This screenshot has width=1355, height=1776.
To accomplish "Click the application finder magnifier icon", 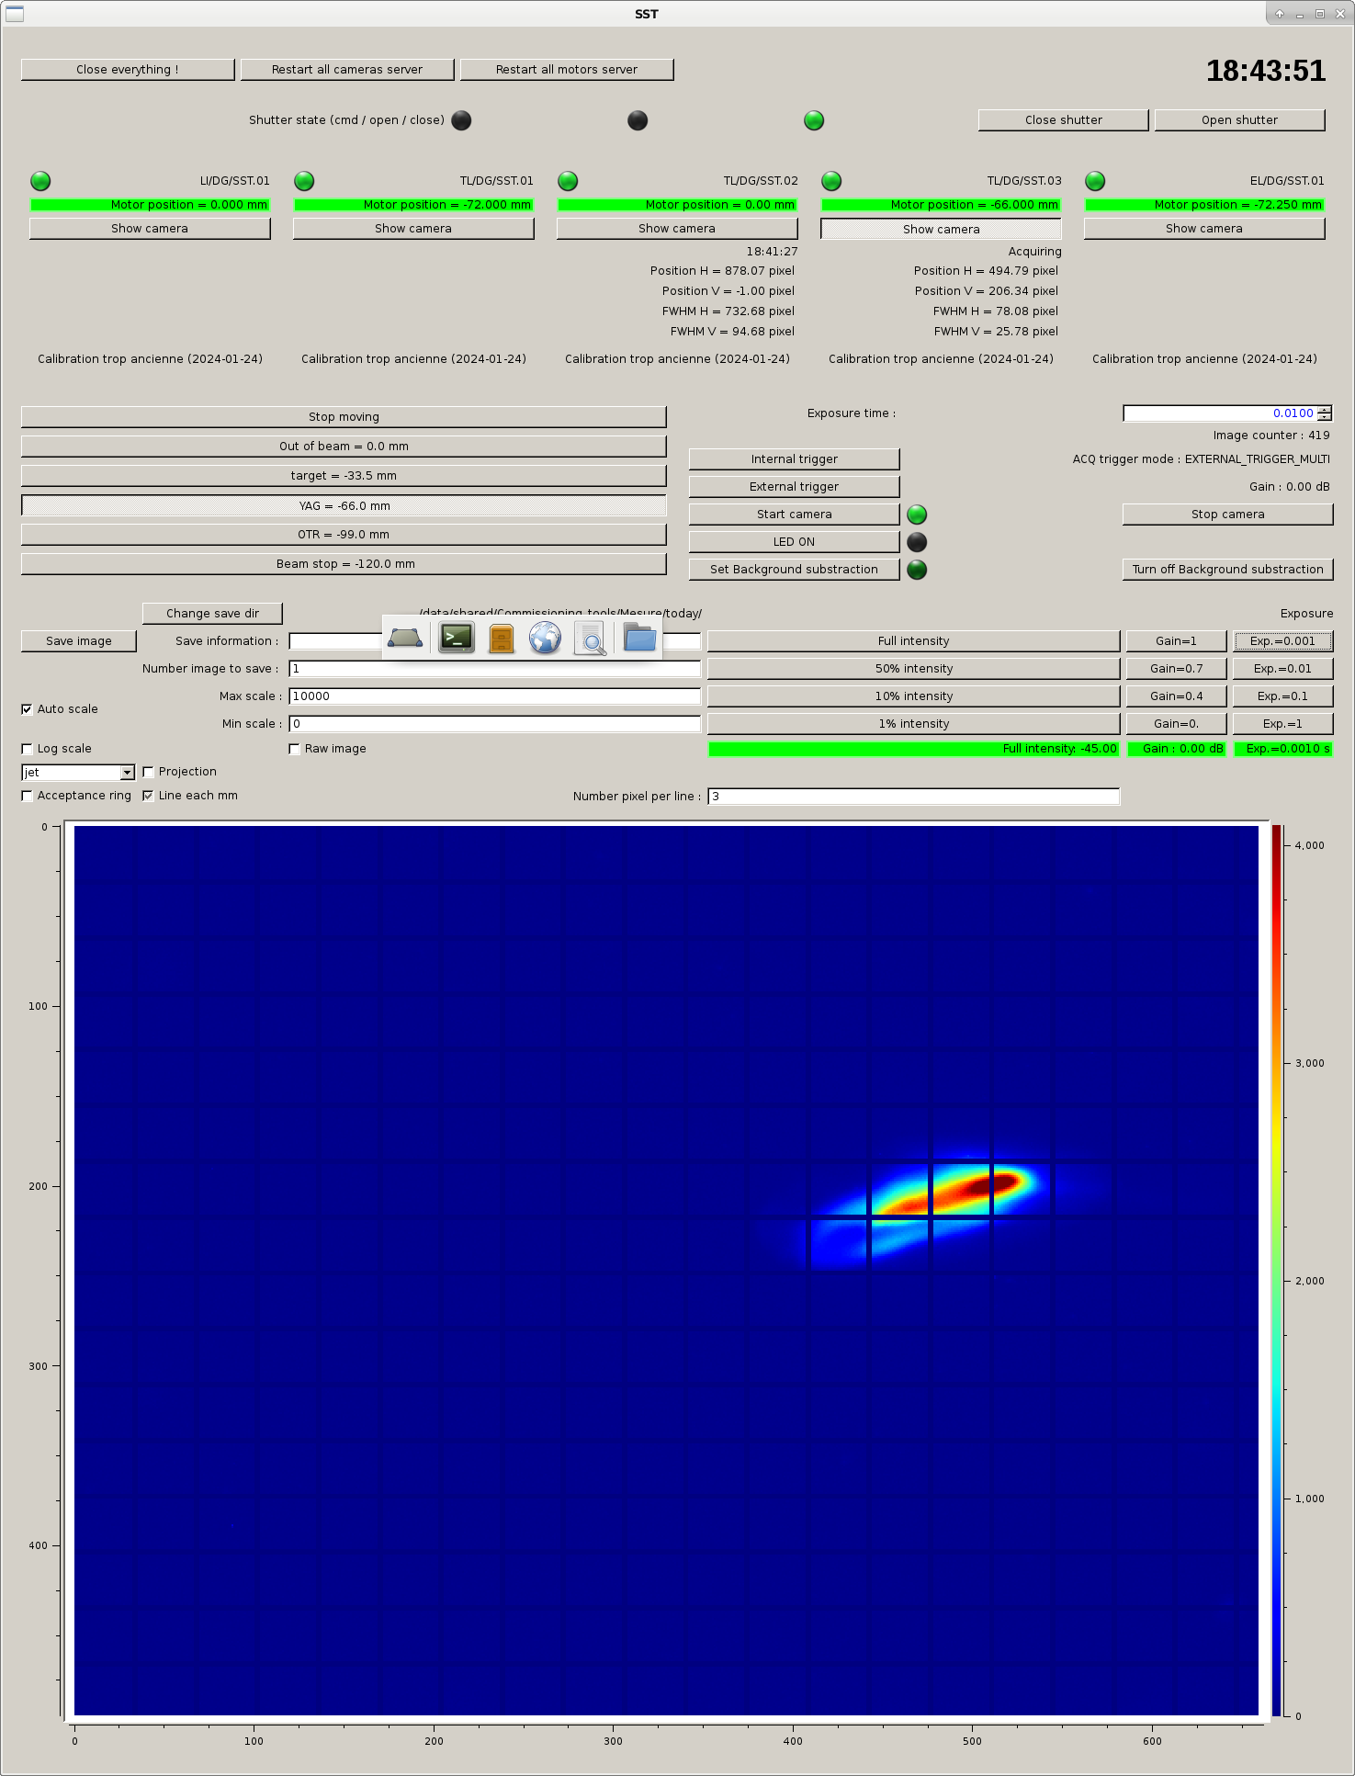I will click(x=590, y=638).
